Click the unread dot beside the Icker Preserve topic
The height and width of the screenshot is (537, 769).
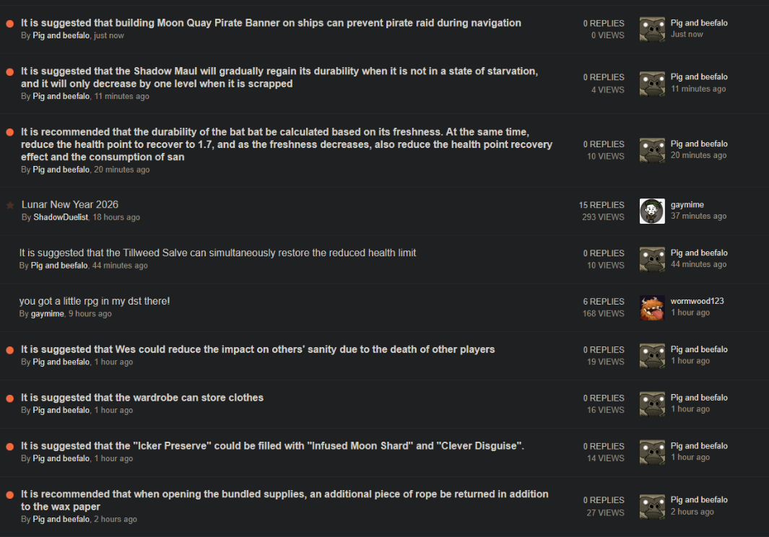click(x=10, y=447)
